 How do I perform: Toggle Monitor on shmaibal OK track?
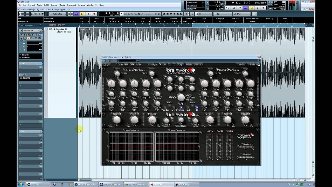click(61, 32)
